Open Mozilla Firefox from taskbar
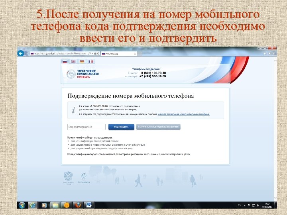287x215 pixels. tap(78, 205)
